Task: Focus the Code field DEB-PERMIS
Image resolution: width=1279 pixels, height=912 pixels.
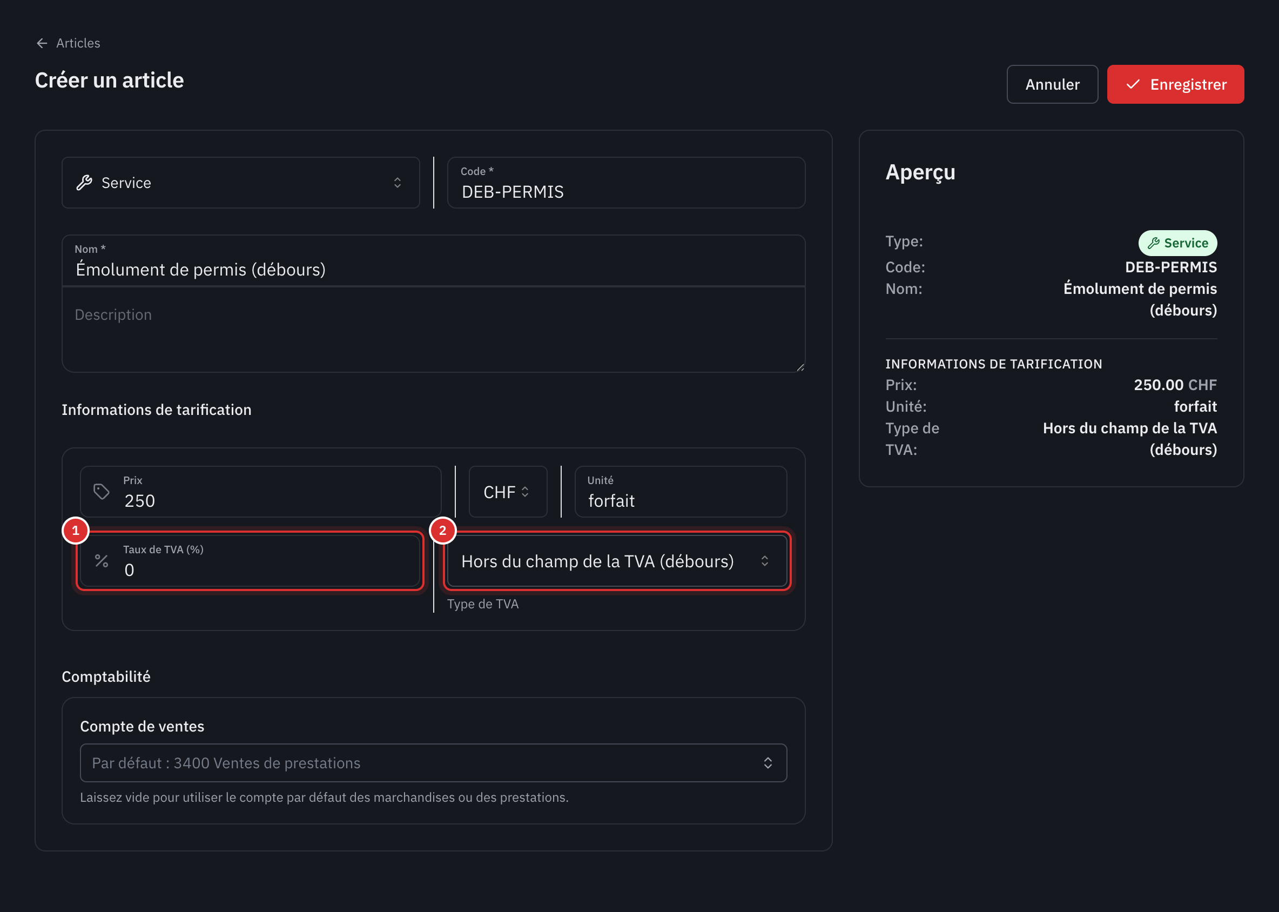Action: tap(626, 183)
